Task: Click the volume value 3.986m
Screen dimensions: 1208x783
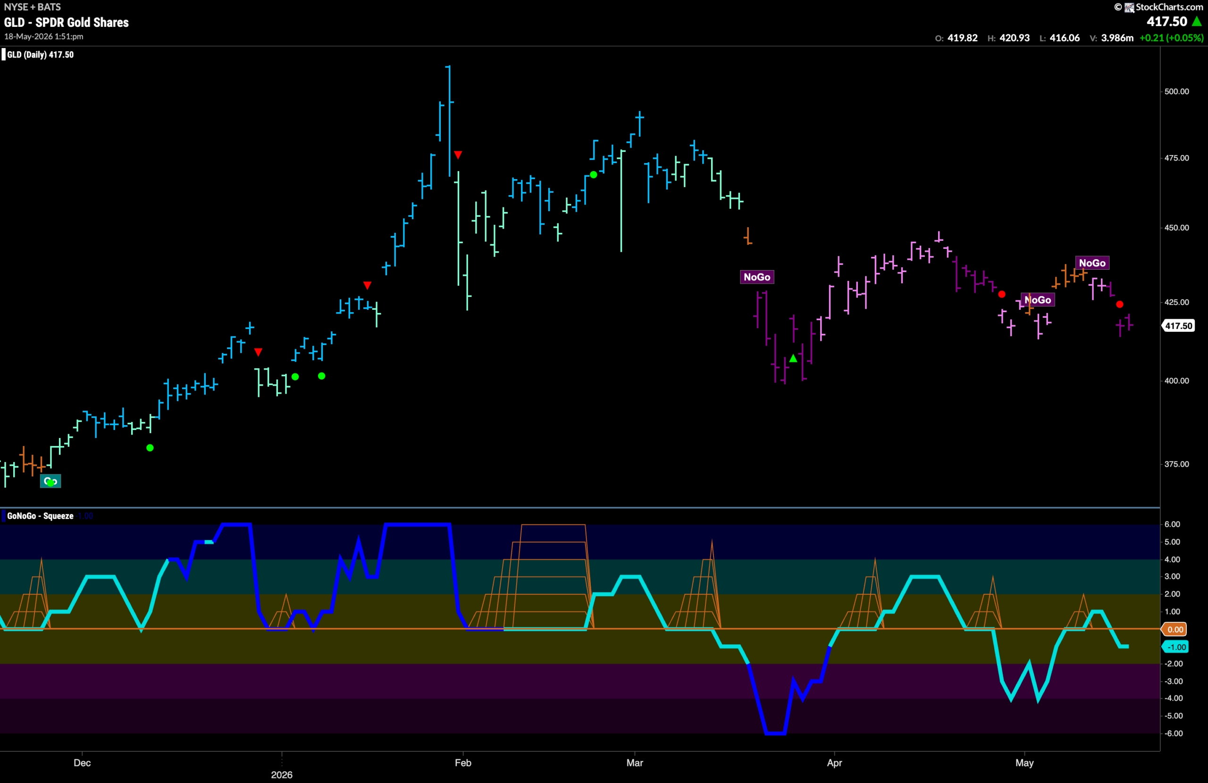Action: click(x=1117, y=38)
